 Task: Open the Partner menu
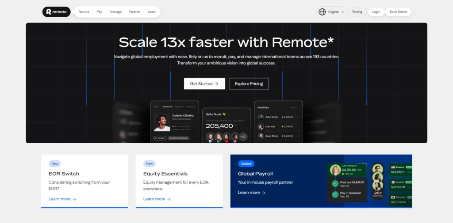click(x=134, y=12)
